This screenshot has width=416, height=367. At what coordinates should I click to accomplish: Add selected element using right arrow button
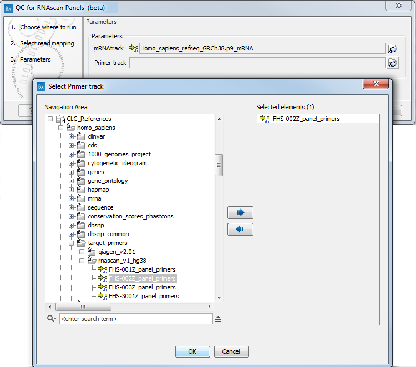(x=240, y=212)
